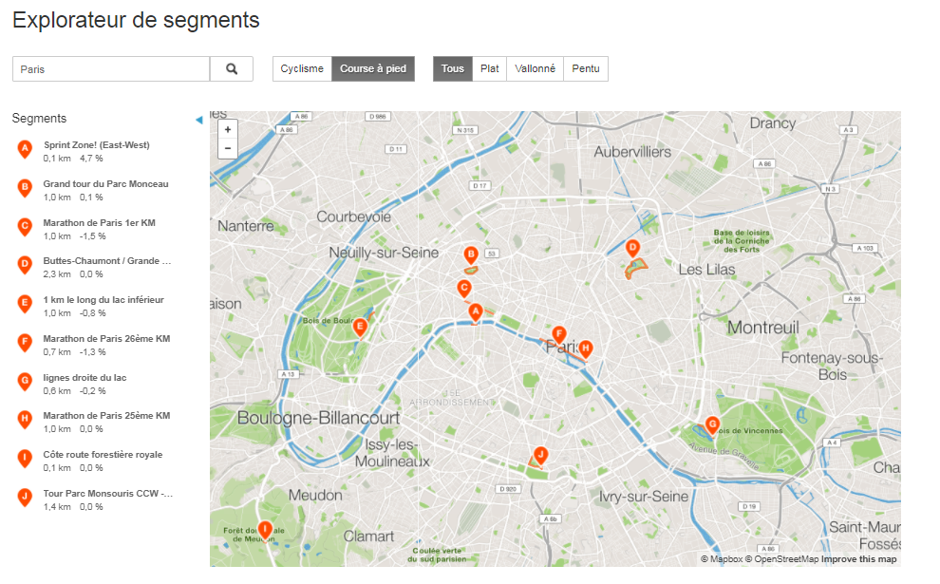The width and height of the screenshot is (940, 584).
Task: Click map pin D at Buttes-Chaumont
Action: pos(632,248)
